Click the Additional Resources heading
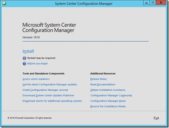This screenshot has height=128, width=169. point(103,74)
